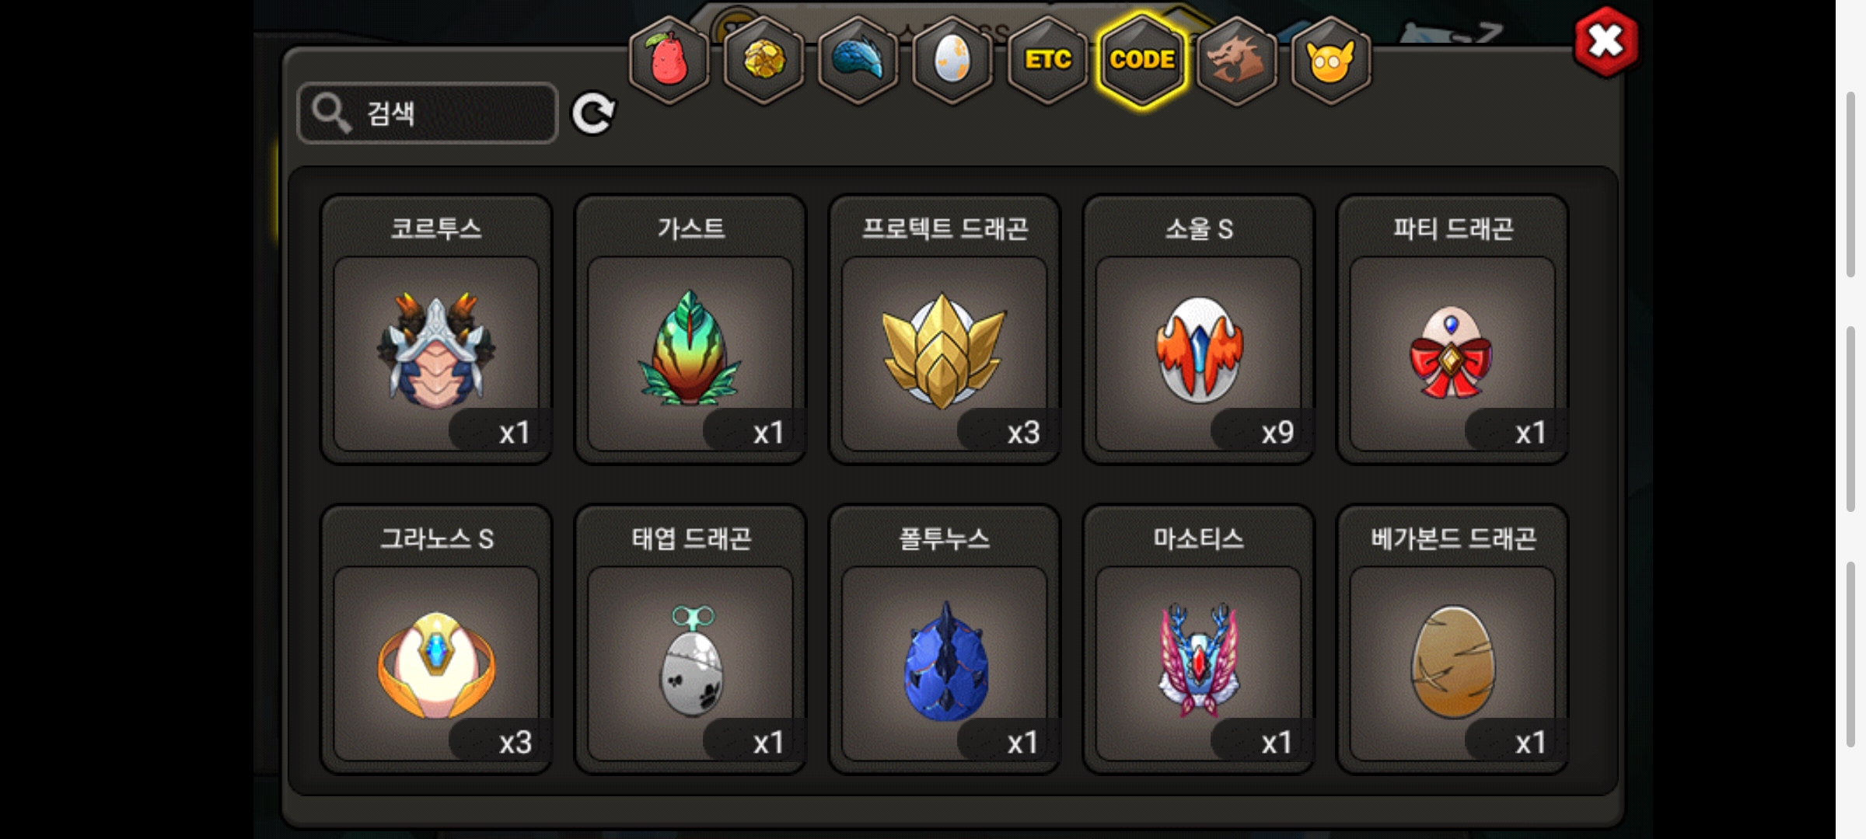Open the ETC category tab
Viewport: 1866px width, 839px height.
[x=1047, y=61]
